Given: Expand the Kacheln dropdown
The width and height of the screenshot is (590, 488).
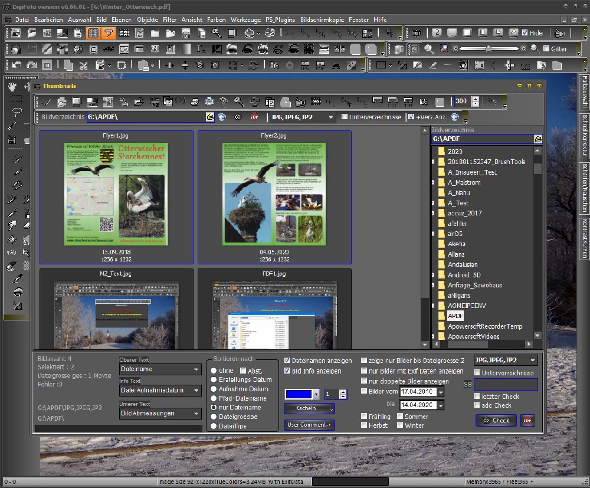Looking at the screenshot, I should click(309, 408).
